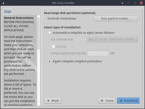The height and width of the screenshot is (109, 145).
Task: Click the MX Linux logo in title bar
Action: (4, 3)
